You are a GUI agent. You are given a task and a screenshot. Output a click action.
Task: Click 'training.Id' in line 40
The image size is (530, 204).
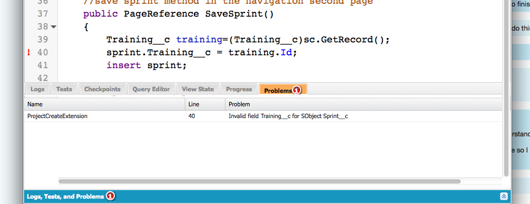(x=260, y=53)
